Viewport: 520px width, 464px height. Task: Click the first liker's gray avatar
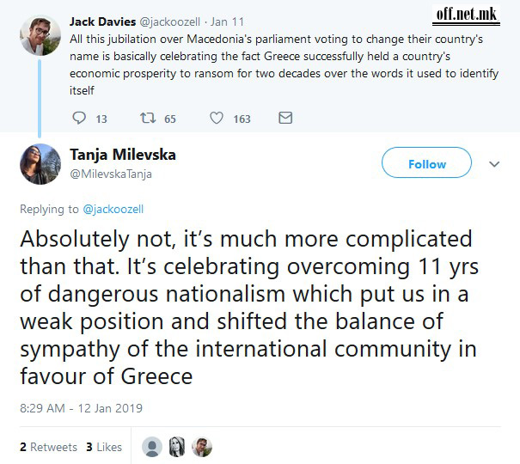[152, 447]
